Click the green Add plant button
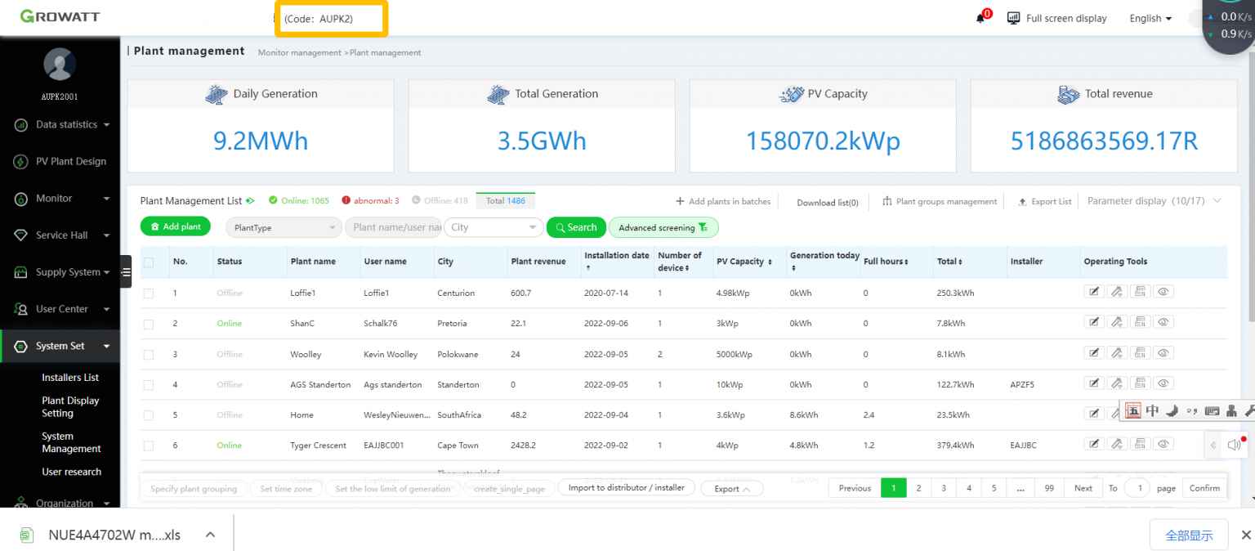This screenshot has height=551, width=1255. (175, 226)
